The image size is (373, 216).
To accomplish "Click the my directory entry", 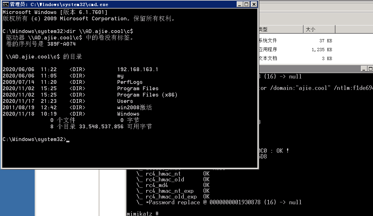I will pyautogui.click(x=120, y=76).
